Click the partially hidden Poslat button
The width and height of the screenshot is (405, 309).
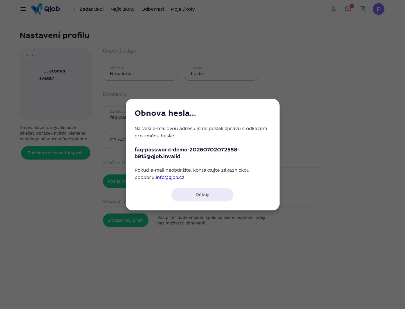(114, 181)
